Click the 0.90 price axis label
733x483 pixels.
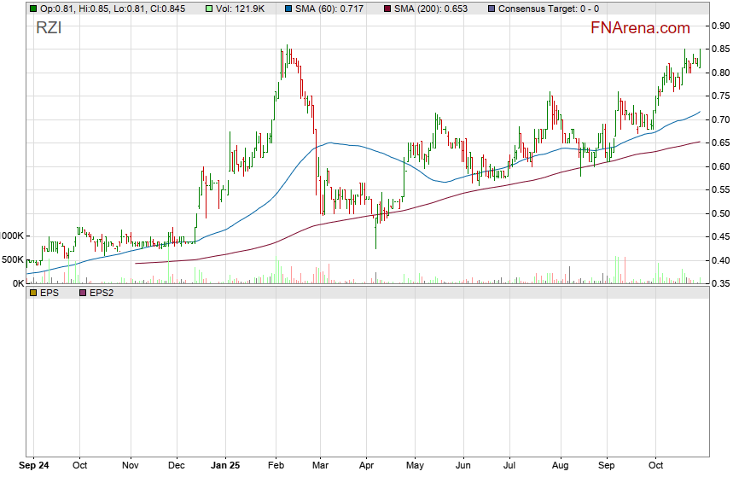720,26
